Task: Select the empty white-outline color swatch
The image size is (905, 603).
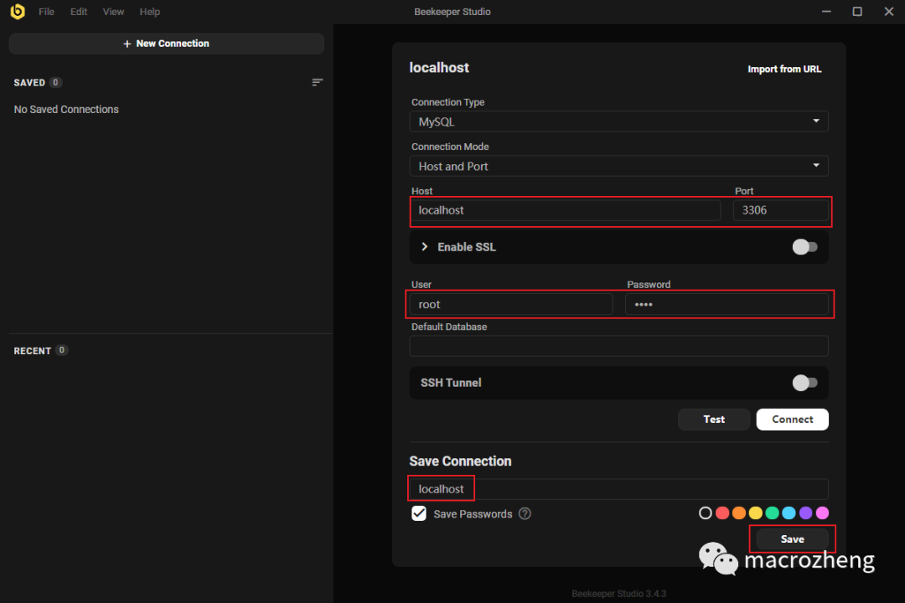Action: coord(706,513)
